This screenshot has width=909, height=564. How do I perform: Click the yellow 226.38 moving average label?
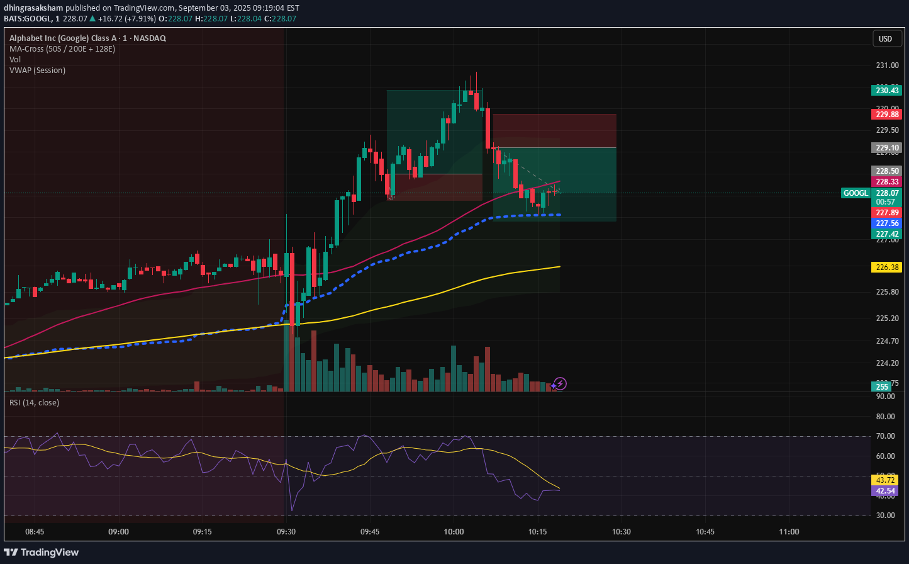887,268
